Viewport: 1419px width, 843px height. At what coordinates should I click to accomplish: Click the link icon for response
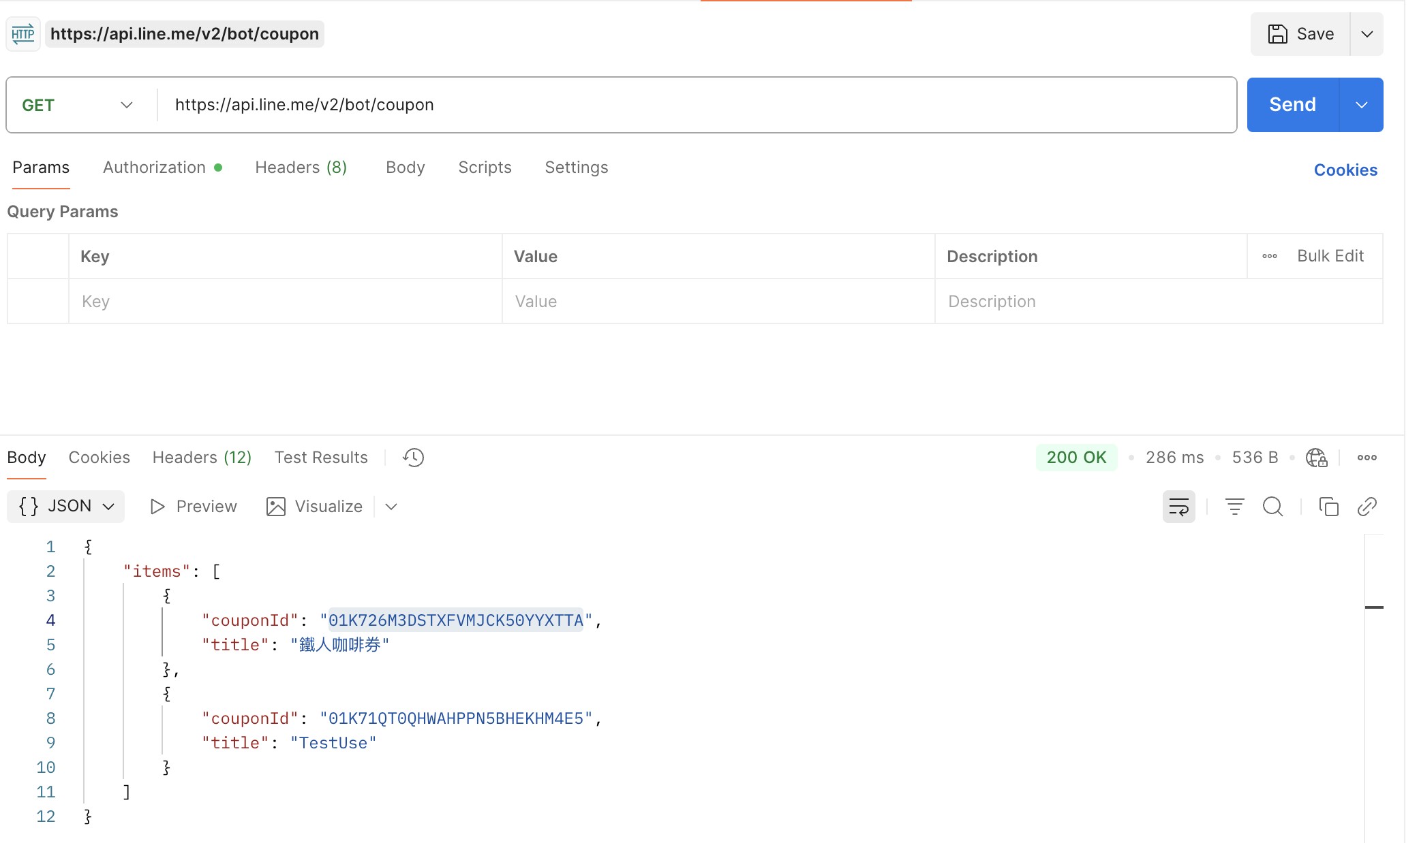(1367, 507)
